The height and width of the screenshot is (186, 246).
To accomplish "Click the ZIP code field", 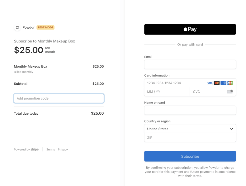I will tap(190, 138).
